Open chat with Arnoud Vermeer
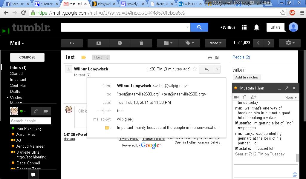 [30, 146]
